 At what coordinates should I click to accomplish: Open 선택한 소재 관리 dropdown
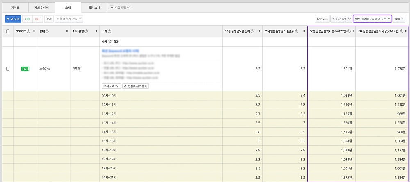(69, 19)
